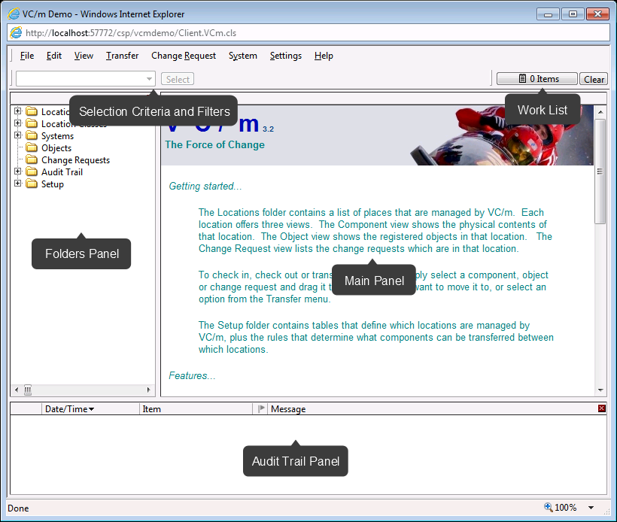Click the Audit Trail folder icon
The height and width of the screenshot is (522, 617).
tap(32, 172)
